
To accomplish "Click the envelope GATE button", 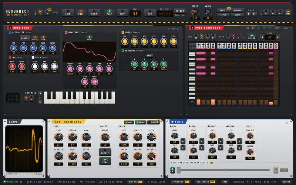I will pyautogui.click(x=149, y=55).
